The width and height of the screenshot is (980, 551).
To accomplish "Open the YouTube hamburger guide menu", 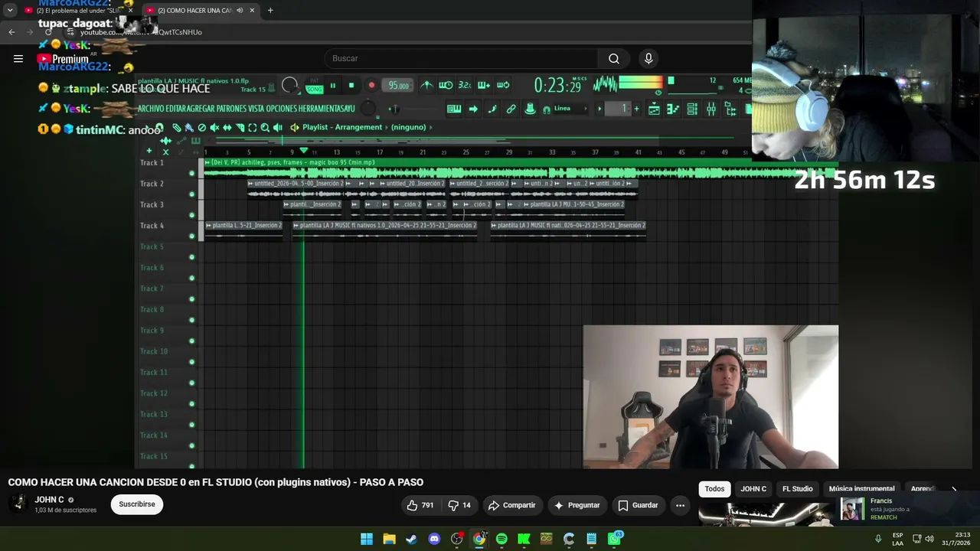I will coord(18,59).
